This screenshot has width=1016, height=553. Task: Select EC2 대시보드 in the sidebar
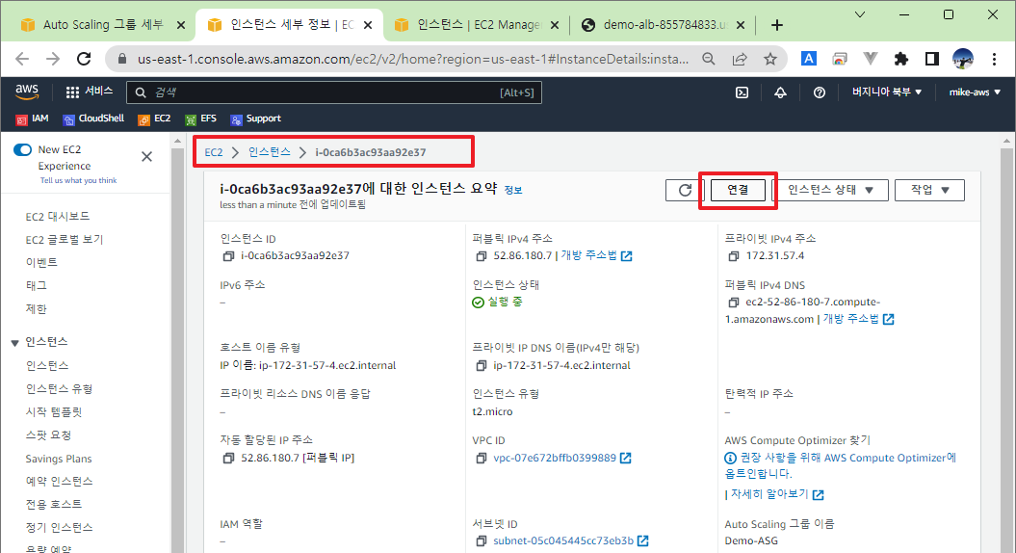click(58, 217)
